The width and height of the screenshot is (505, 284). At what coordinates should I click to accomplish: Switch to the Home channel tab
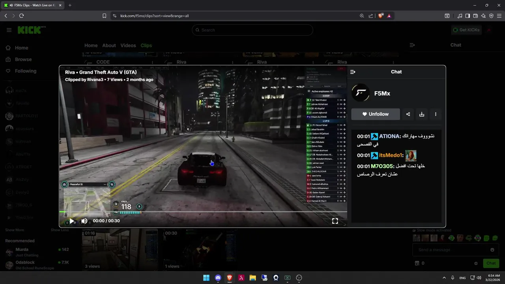pos(91,45)
